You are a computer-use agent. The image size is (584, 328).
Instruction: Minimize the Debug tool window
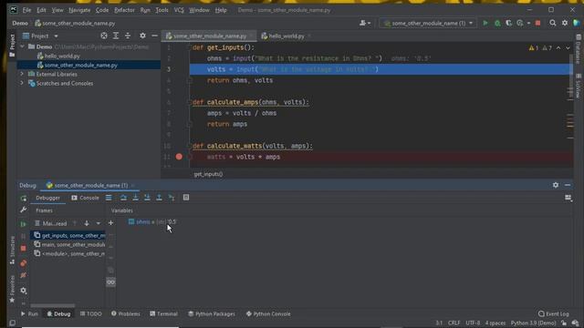click(x=568, y=185)
